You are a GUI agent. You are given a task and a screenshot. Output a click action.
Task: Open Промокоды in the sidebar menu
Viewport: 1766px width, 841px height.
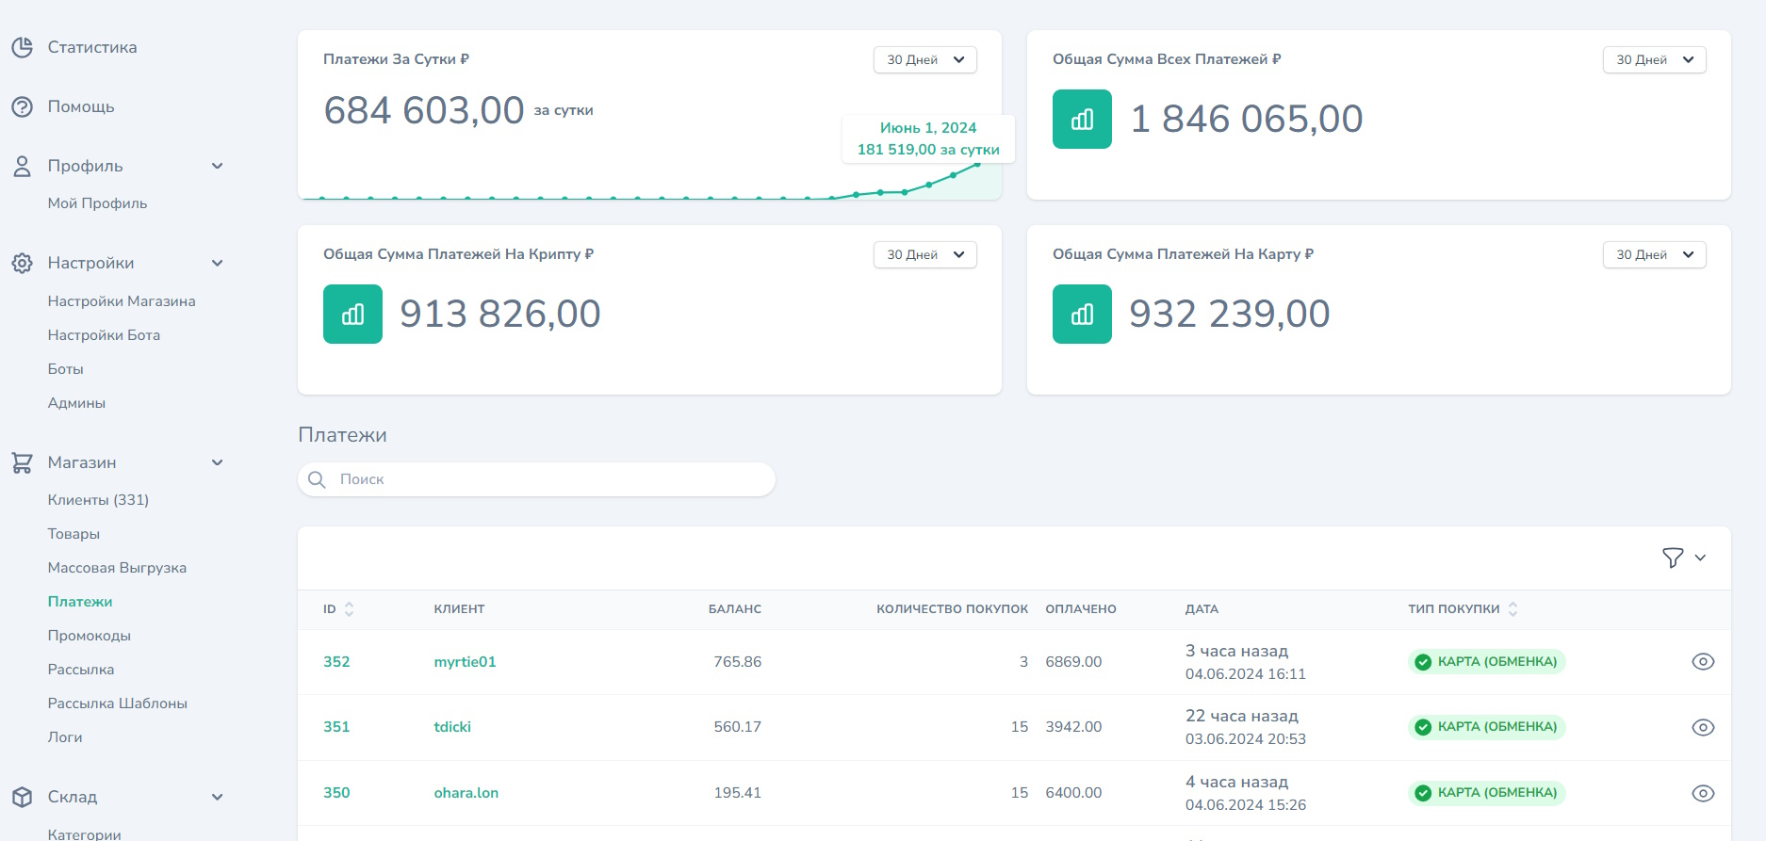pyautogui.click(x=90, y=636)
